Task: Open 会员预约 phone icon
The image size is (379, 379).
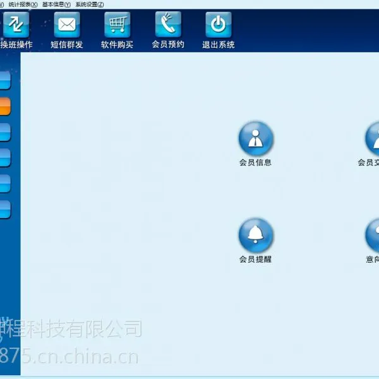Action: click(x=168, y=25)
